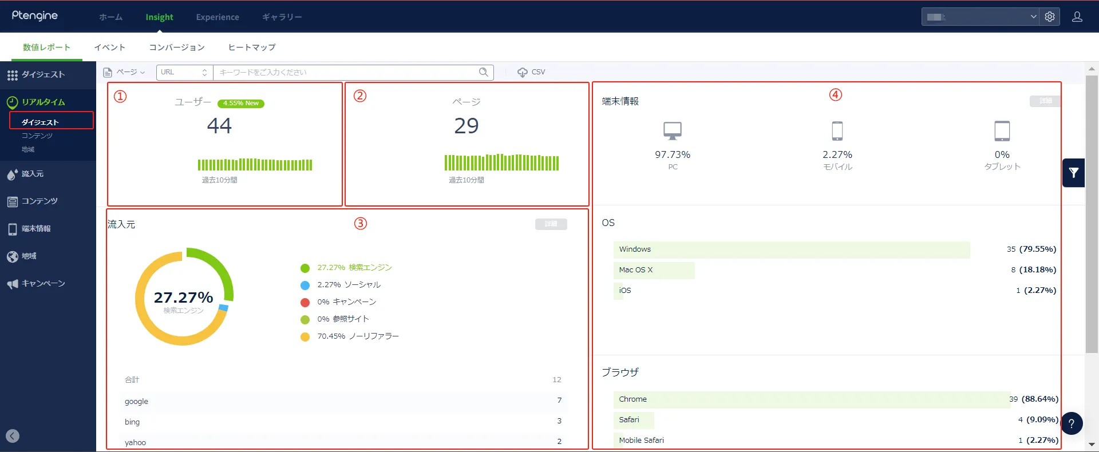1099x452 pixels.
Task: Open the URL type selector
Action: (x=184, y=72)
